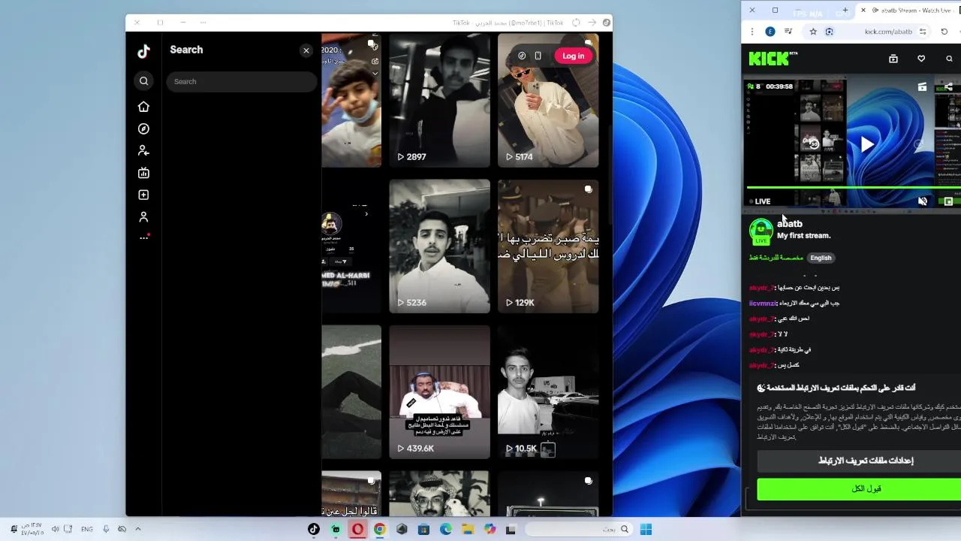Viewport: 961px width, 541px height.
Task: Click the Kick logo
Action: point(773,58)
